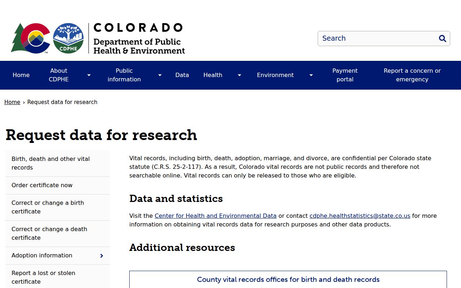The width and height of the screenshot is (461, 288).
Task: Click the Colorado state logo
Action: tap(31, 38)
